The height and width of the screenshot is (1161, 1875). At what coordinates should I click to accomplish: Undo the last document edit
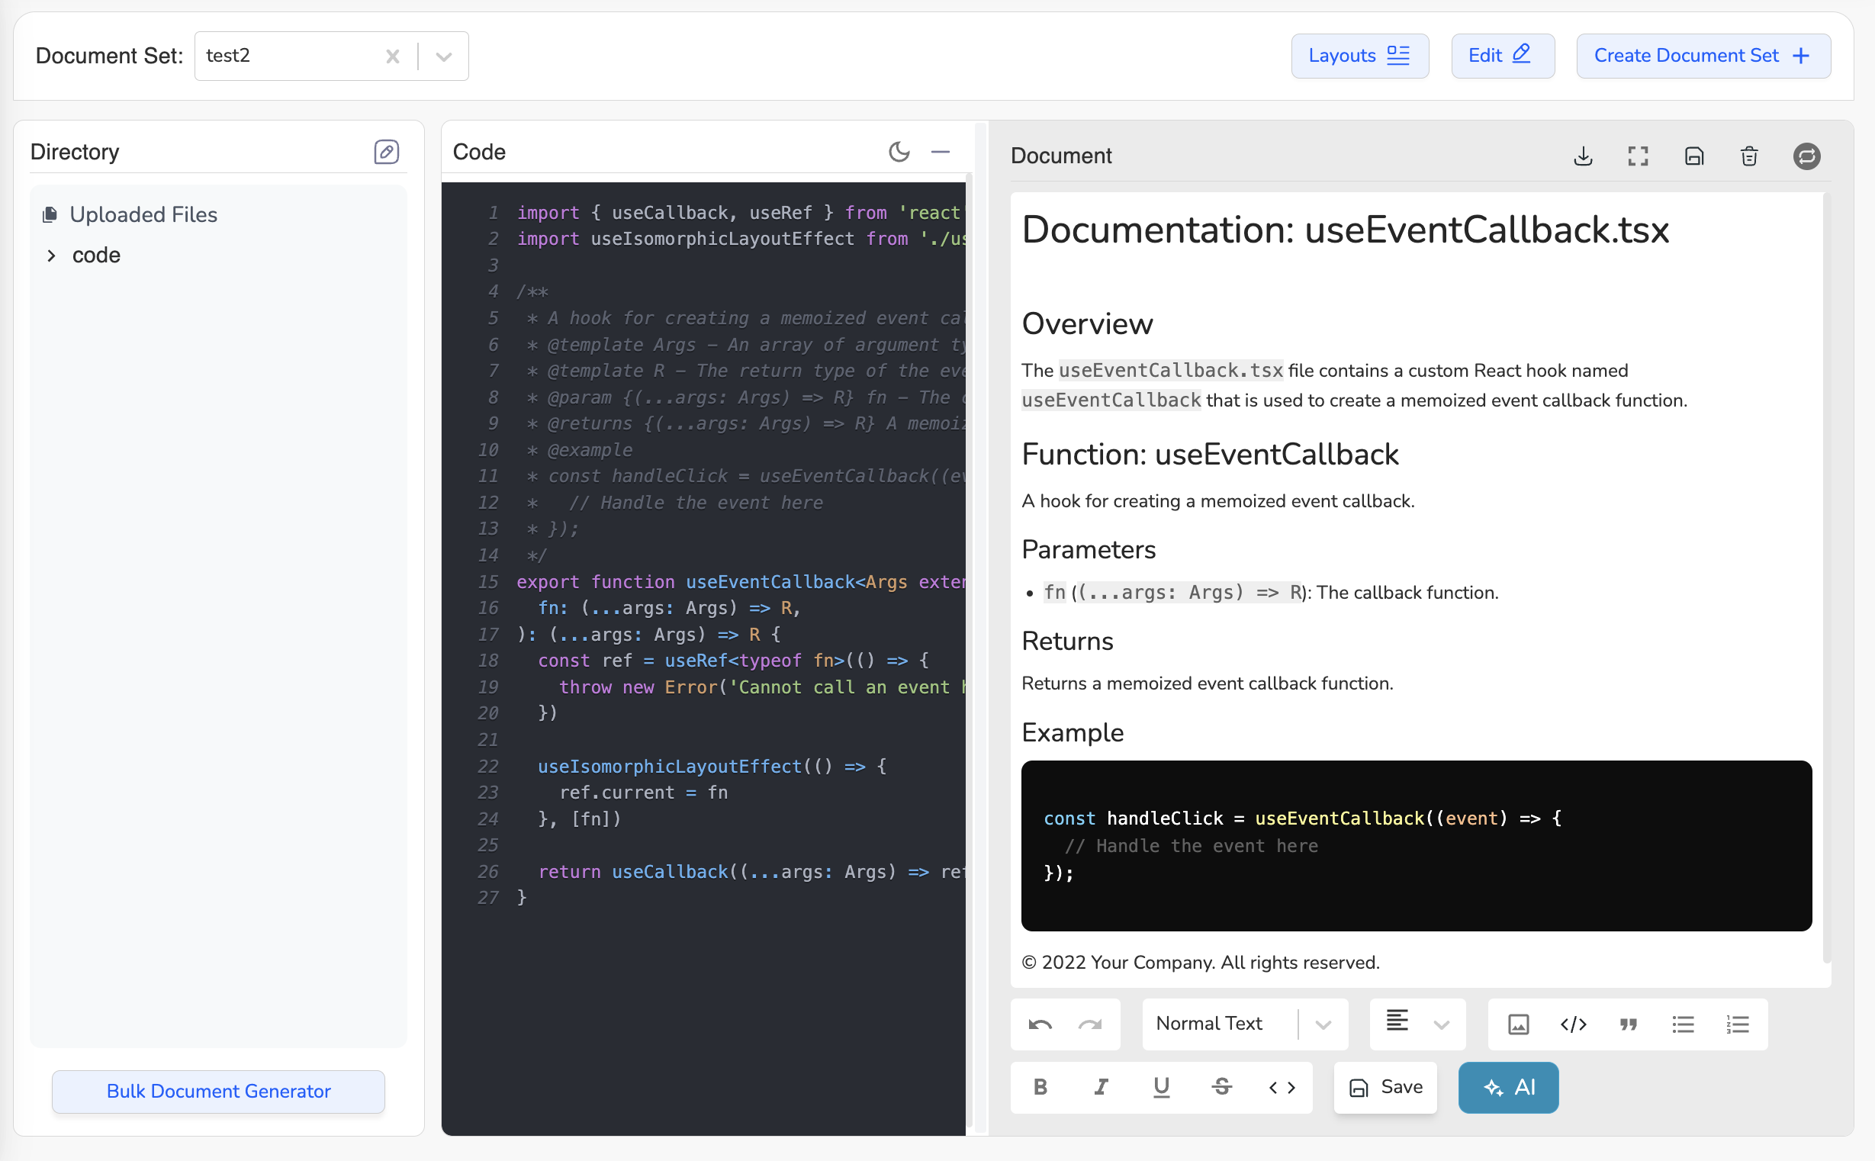[1040, 1024]
